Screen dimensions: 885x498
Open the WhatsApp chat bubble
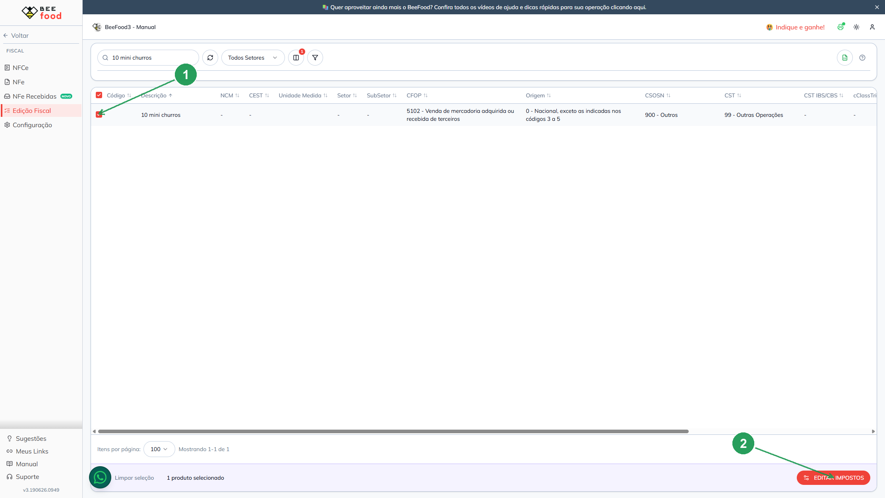point(100,477)
